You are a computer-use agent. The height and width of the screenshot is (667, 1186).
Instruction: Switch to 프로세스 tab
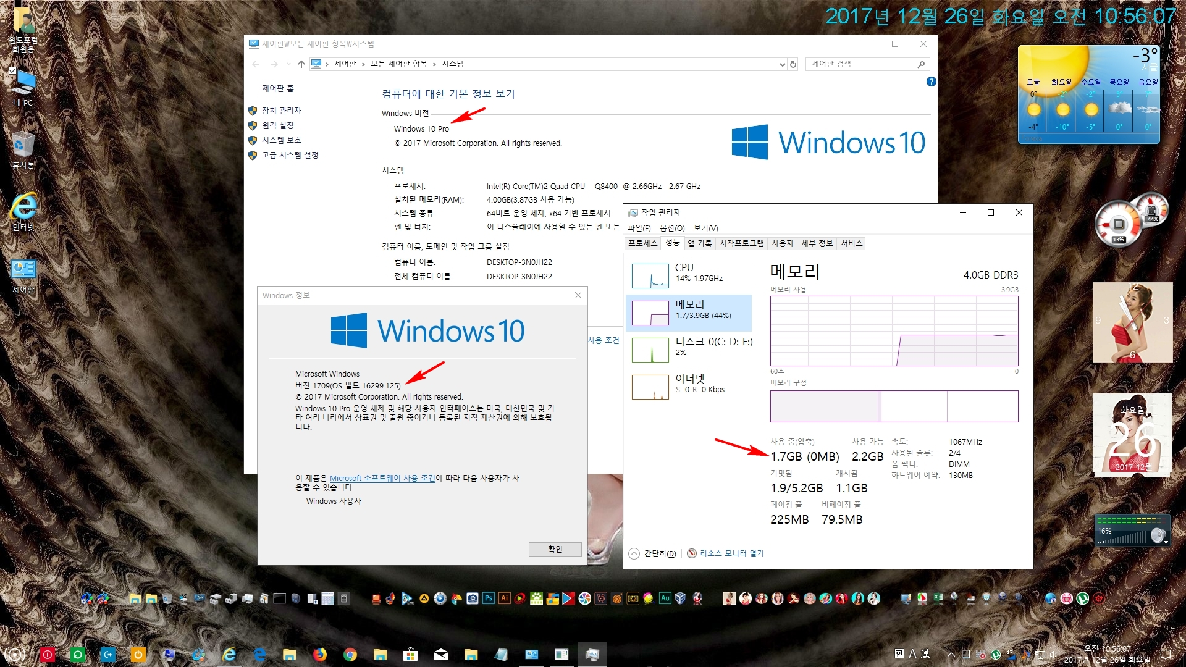pos(642,243)
